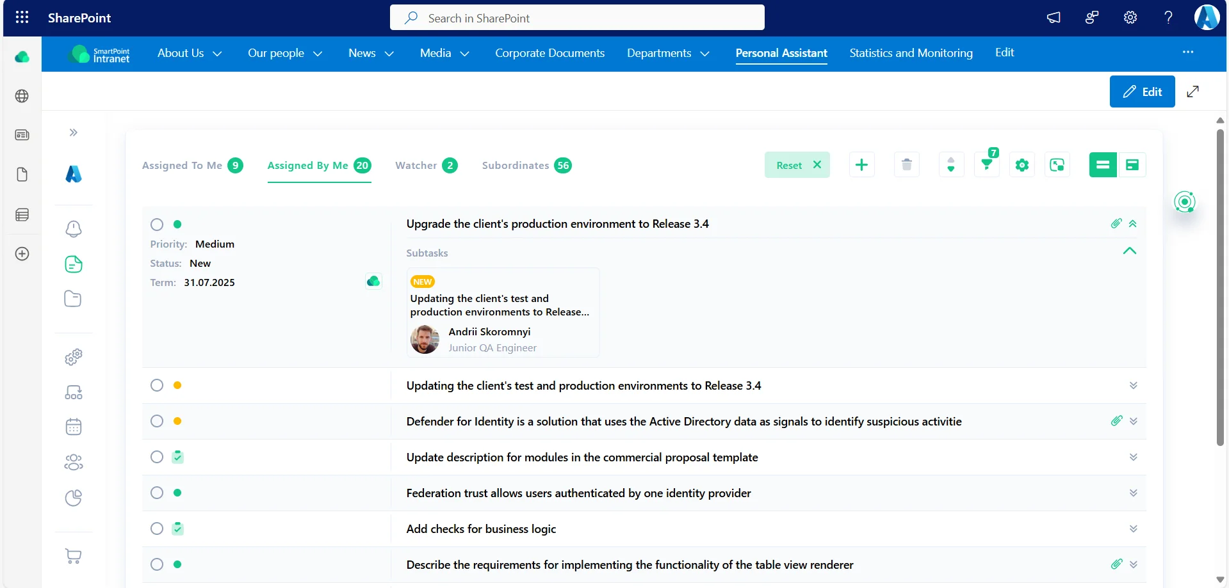Open Andrii Skoromnyi subtask card
The height and width of the screenshot is (588, 1229).
[503, 312]
